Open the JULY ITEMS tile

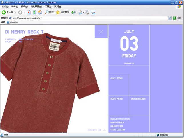click(x=119, y=85)
